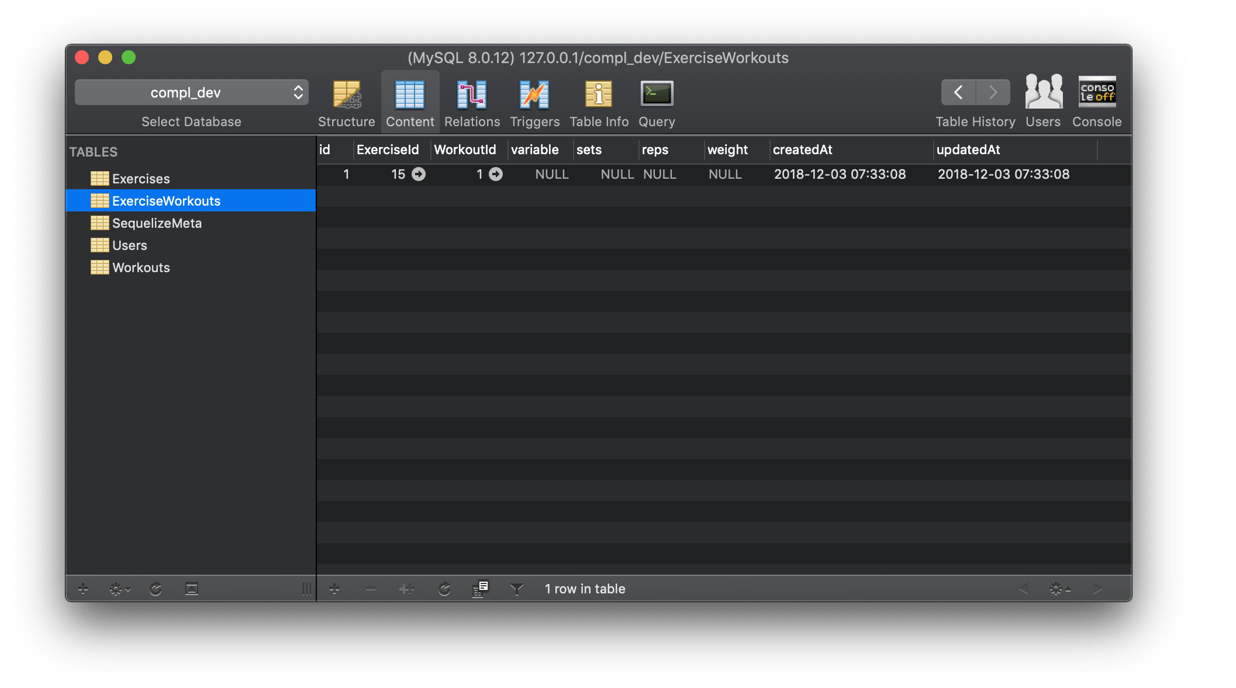Open the table actions gear menu
Image resolution: width=1236 pixels, height=688 pixels.
coord(119,589)
